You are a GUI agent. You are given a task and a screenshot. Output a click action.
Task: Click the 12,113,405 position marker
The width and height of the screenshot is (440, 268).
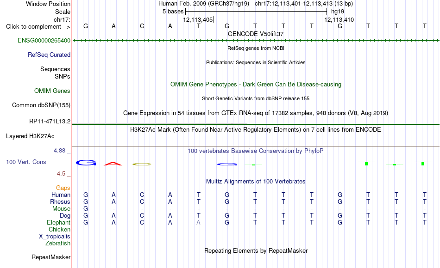[x=198, y=19]
